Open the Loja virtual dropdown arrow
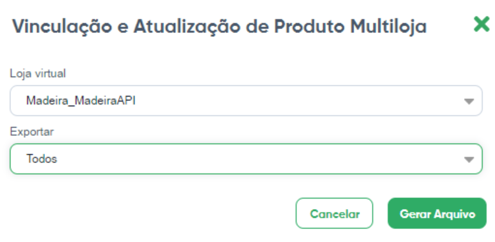Image resolution: width=495 pixels, height=242 pixels. (469, 102)
